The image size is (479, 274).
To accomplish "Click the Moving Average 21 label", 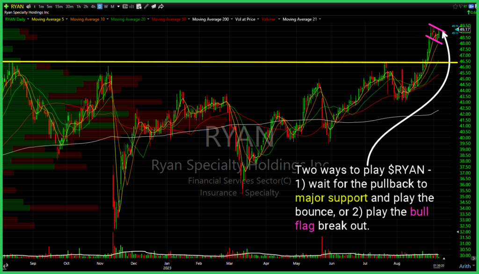I will click(300, 19).
